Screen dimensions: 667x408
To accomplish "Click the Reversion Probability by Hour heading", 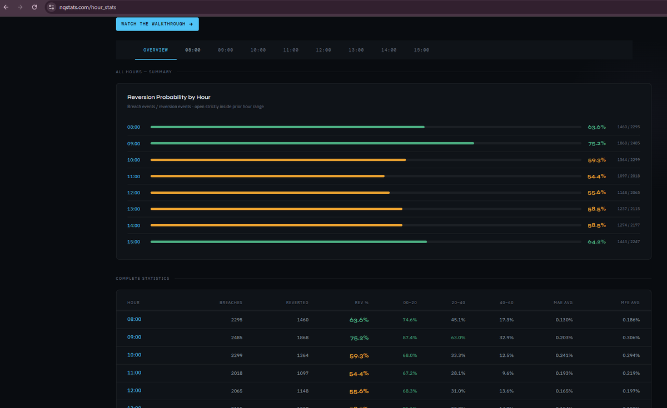I will pos(169,97).
